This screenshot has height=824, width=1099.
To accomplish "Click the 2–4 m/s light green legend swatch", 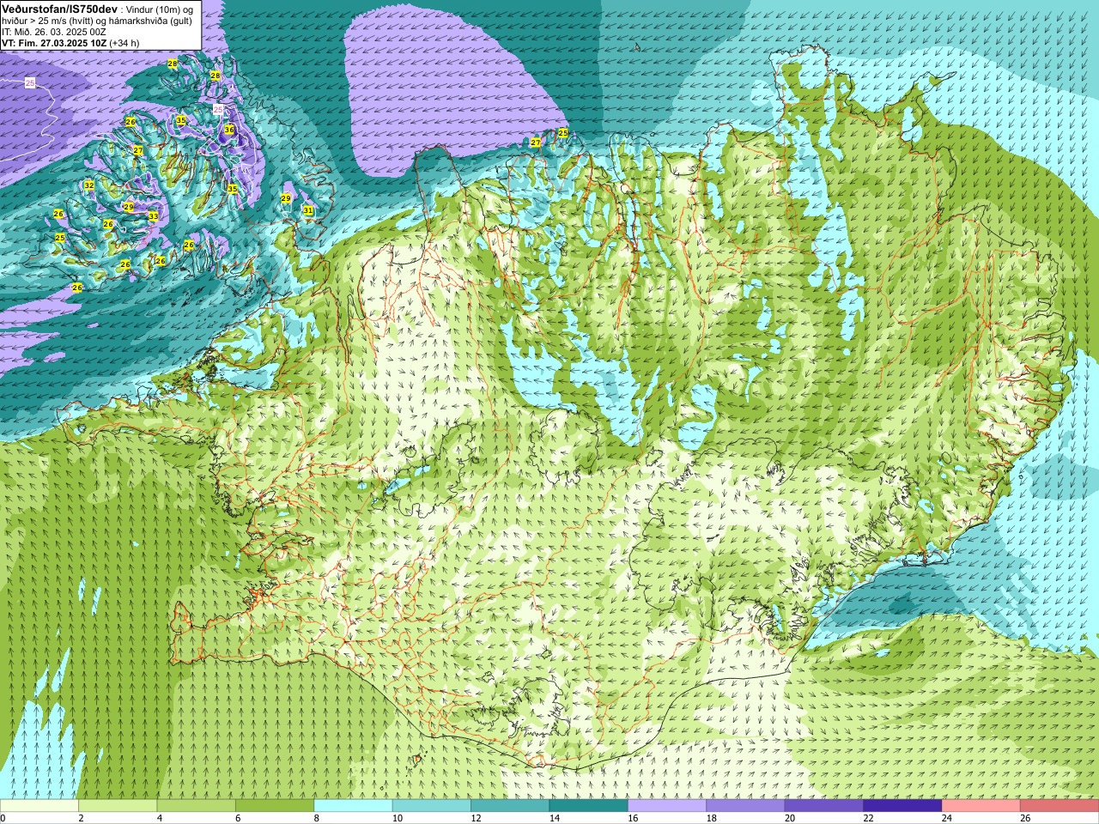I will [118, 806].
